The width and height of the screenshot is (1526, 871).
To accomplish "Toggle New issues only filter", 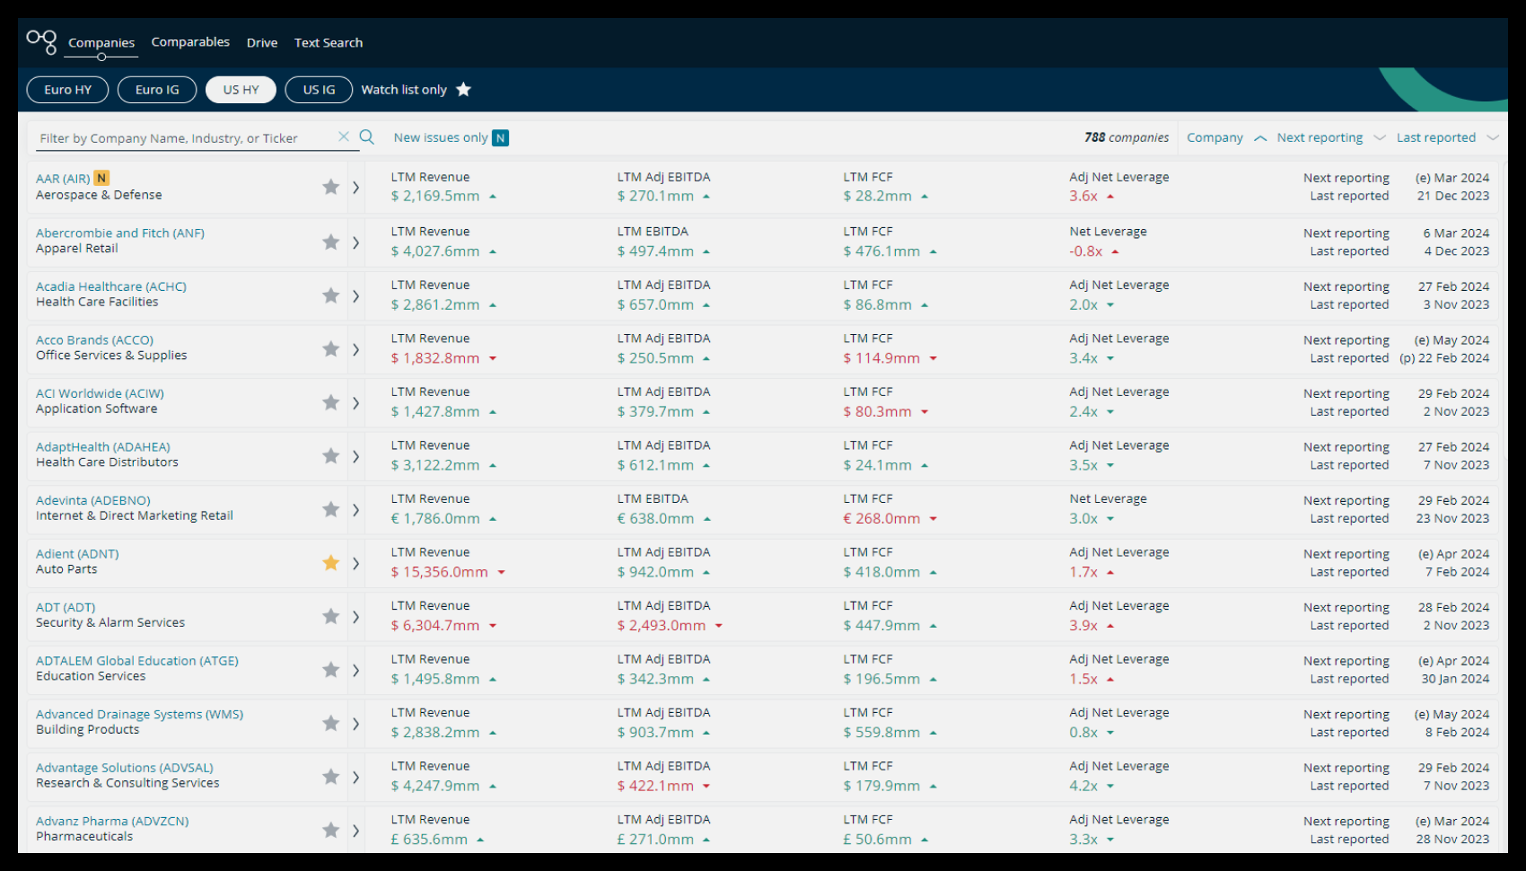I will (451, 137).
